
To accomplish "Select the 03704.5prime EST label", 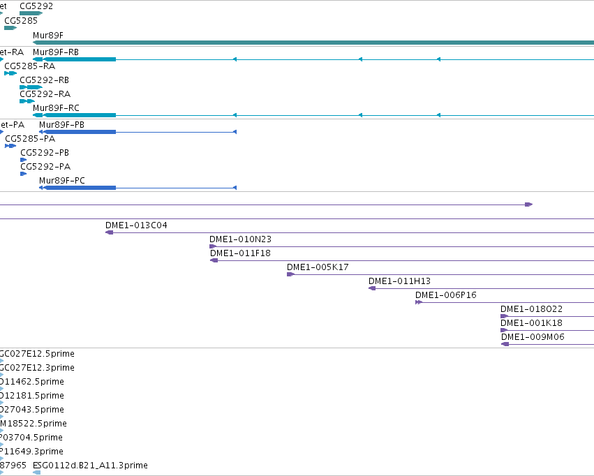I will click(x=33, y=438).
